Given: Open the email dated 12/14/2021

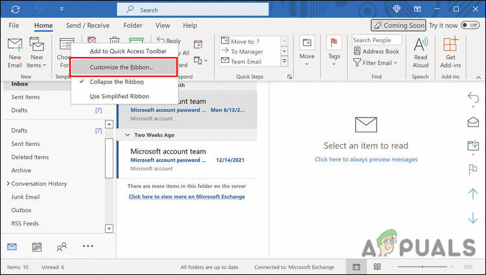Looking at the screenshot, I should [x=187, y=160].
